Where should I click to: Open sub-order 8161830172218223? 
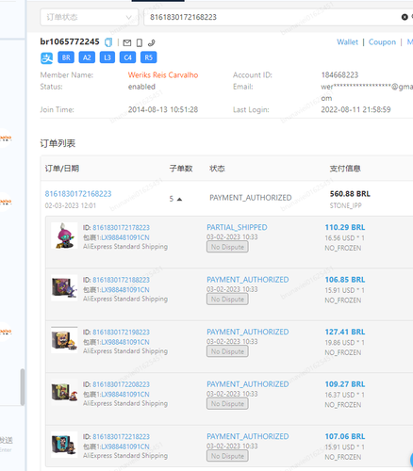coord(121,436)
